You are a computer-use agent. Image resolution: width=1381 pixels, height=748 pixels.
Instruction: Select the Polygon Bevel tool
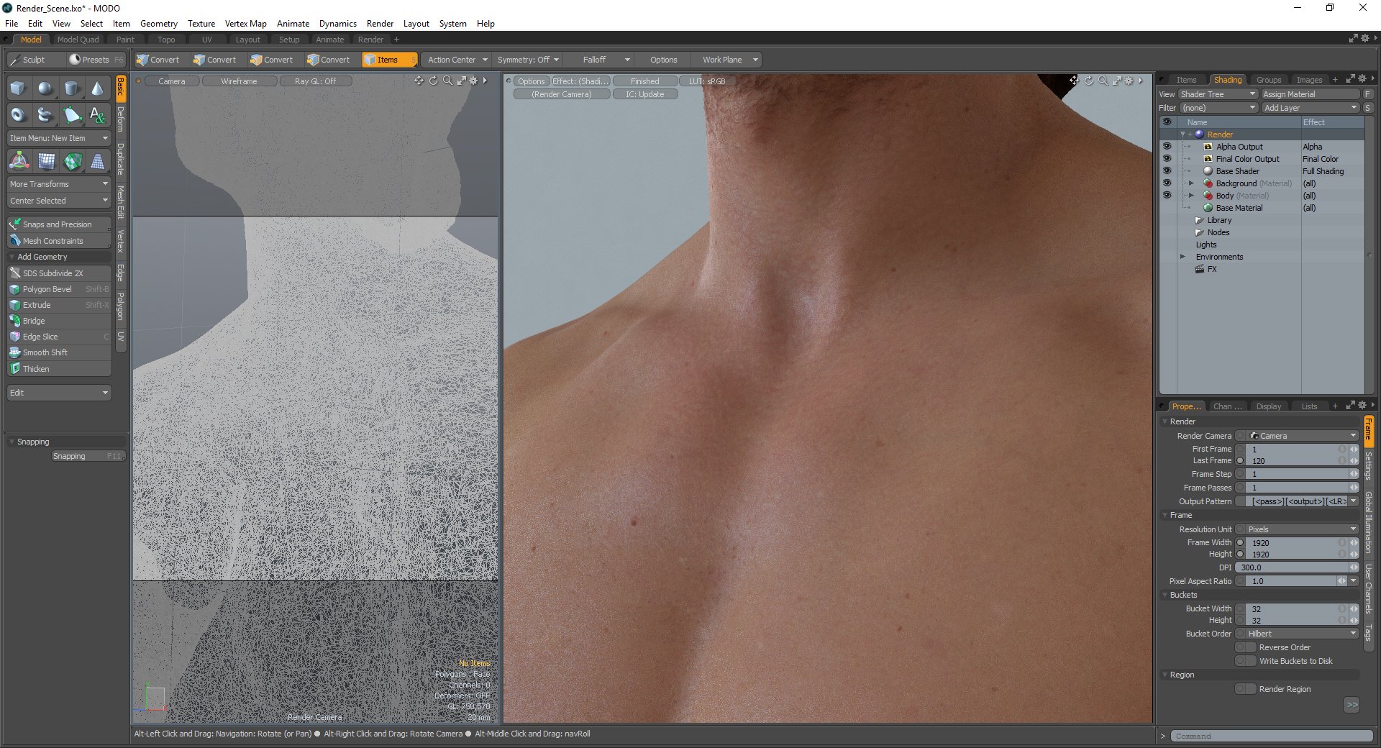click(50, 289)
